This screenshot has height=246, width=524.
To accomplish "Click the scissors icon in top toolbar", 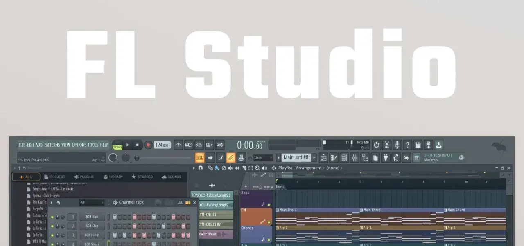I will tap(387, 145).
